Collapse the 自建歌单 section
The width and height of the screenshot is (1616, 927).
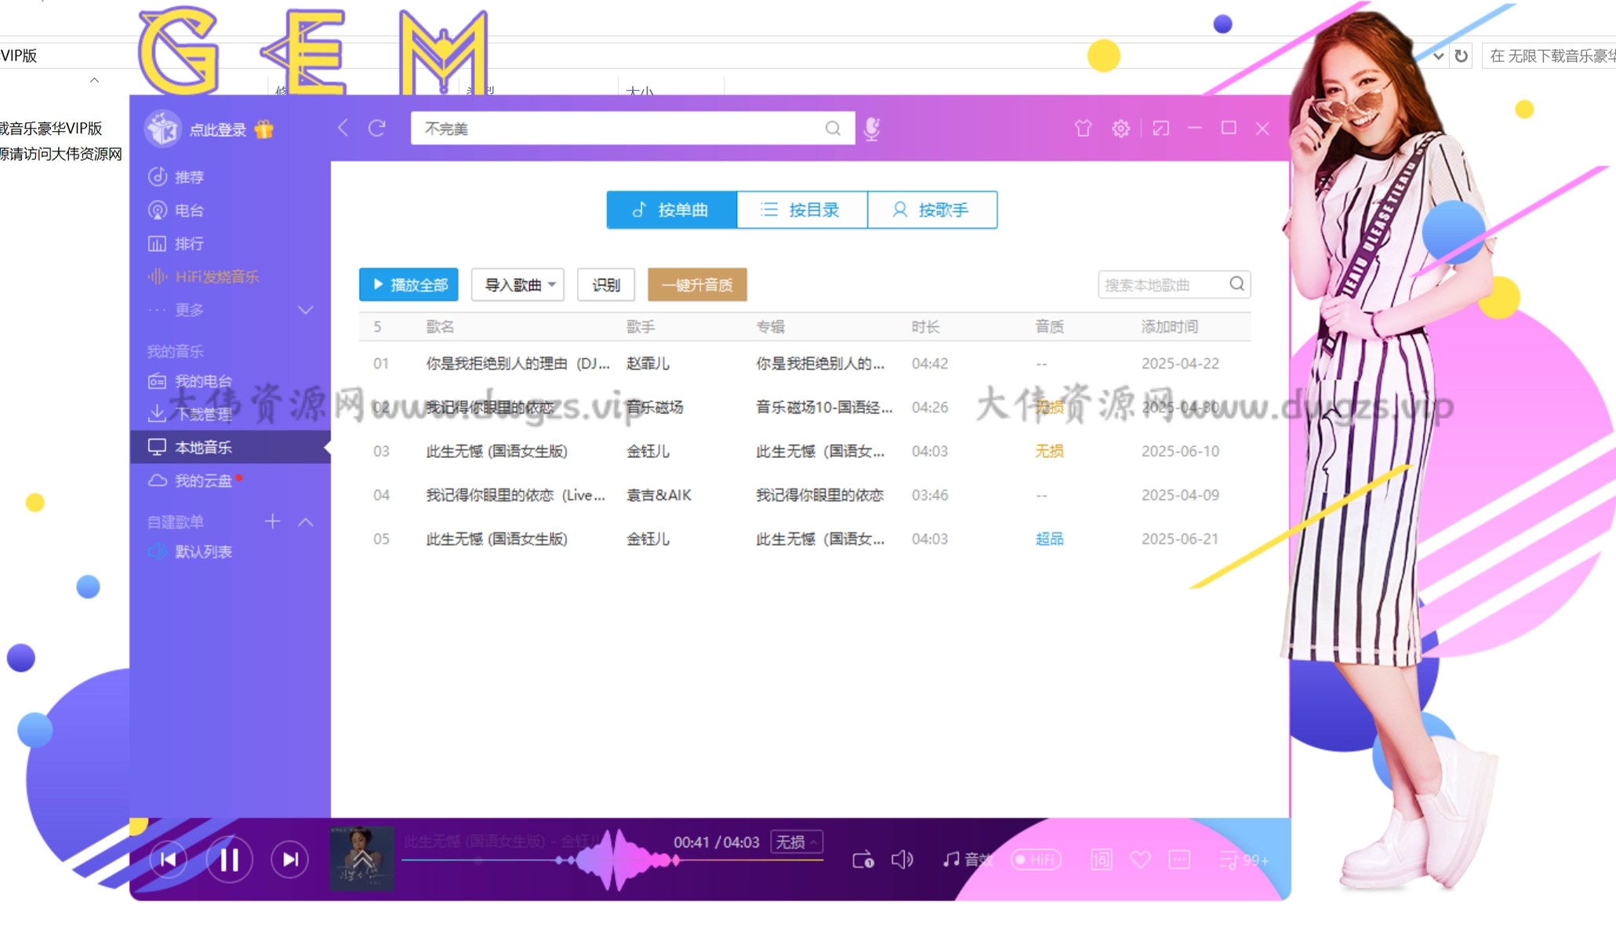pos(306,522)
